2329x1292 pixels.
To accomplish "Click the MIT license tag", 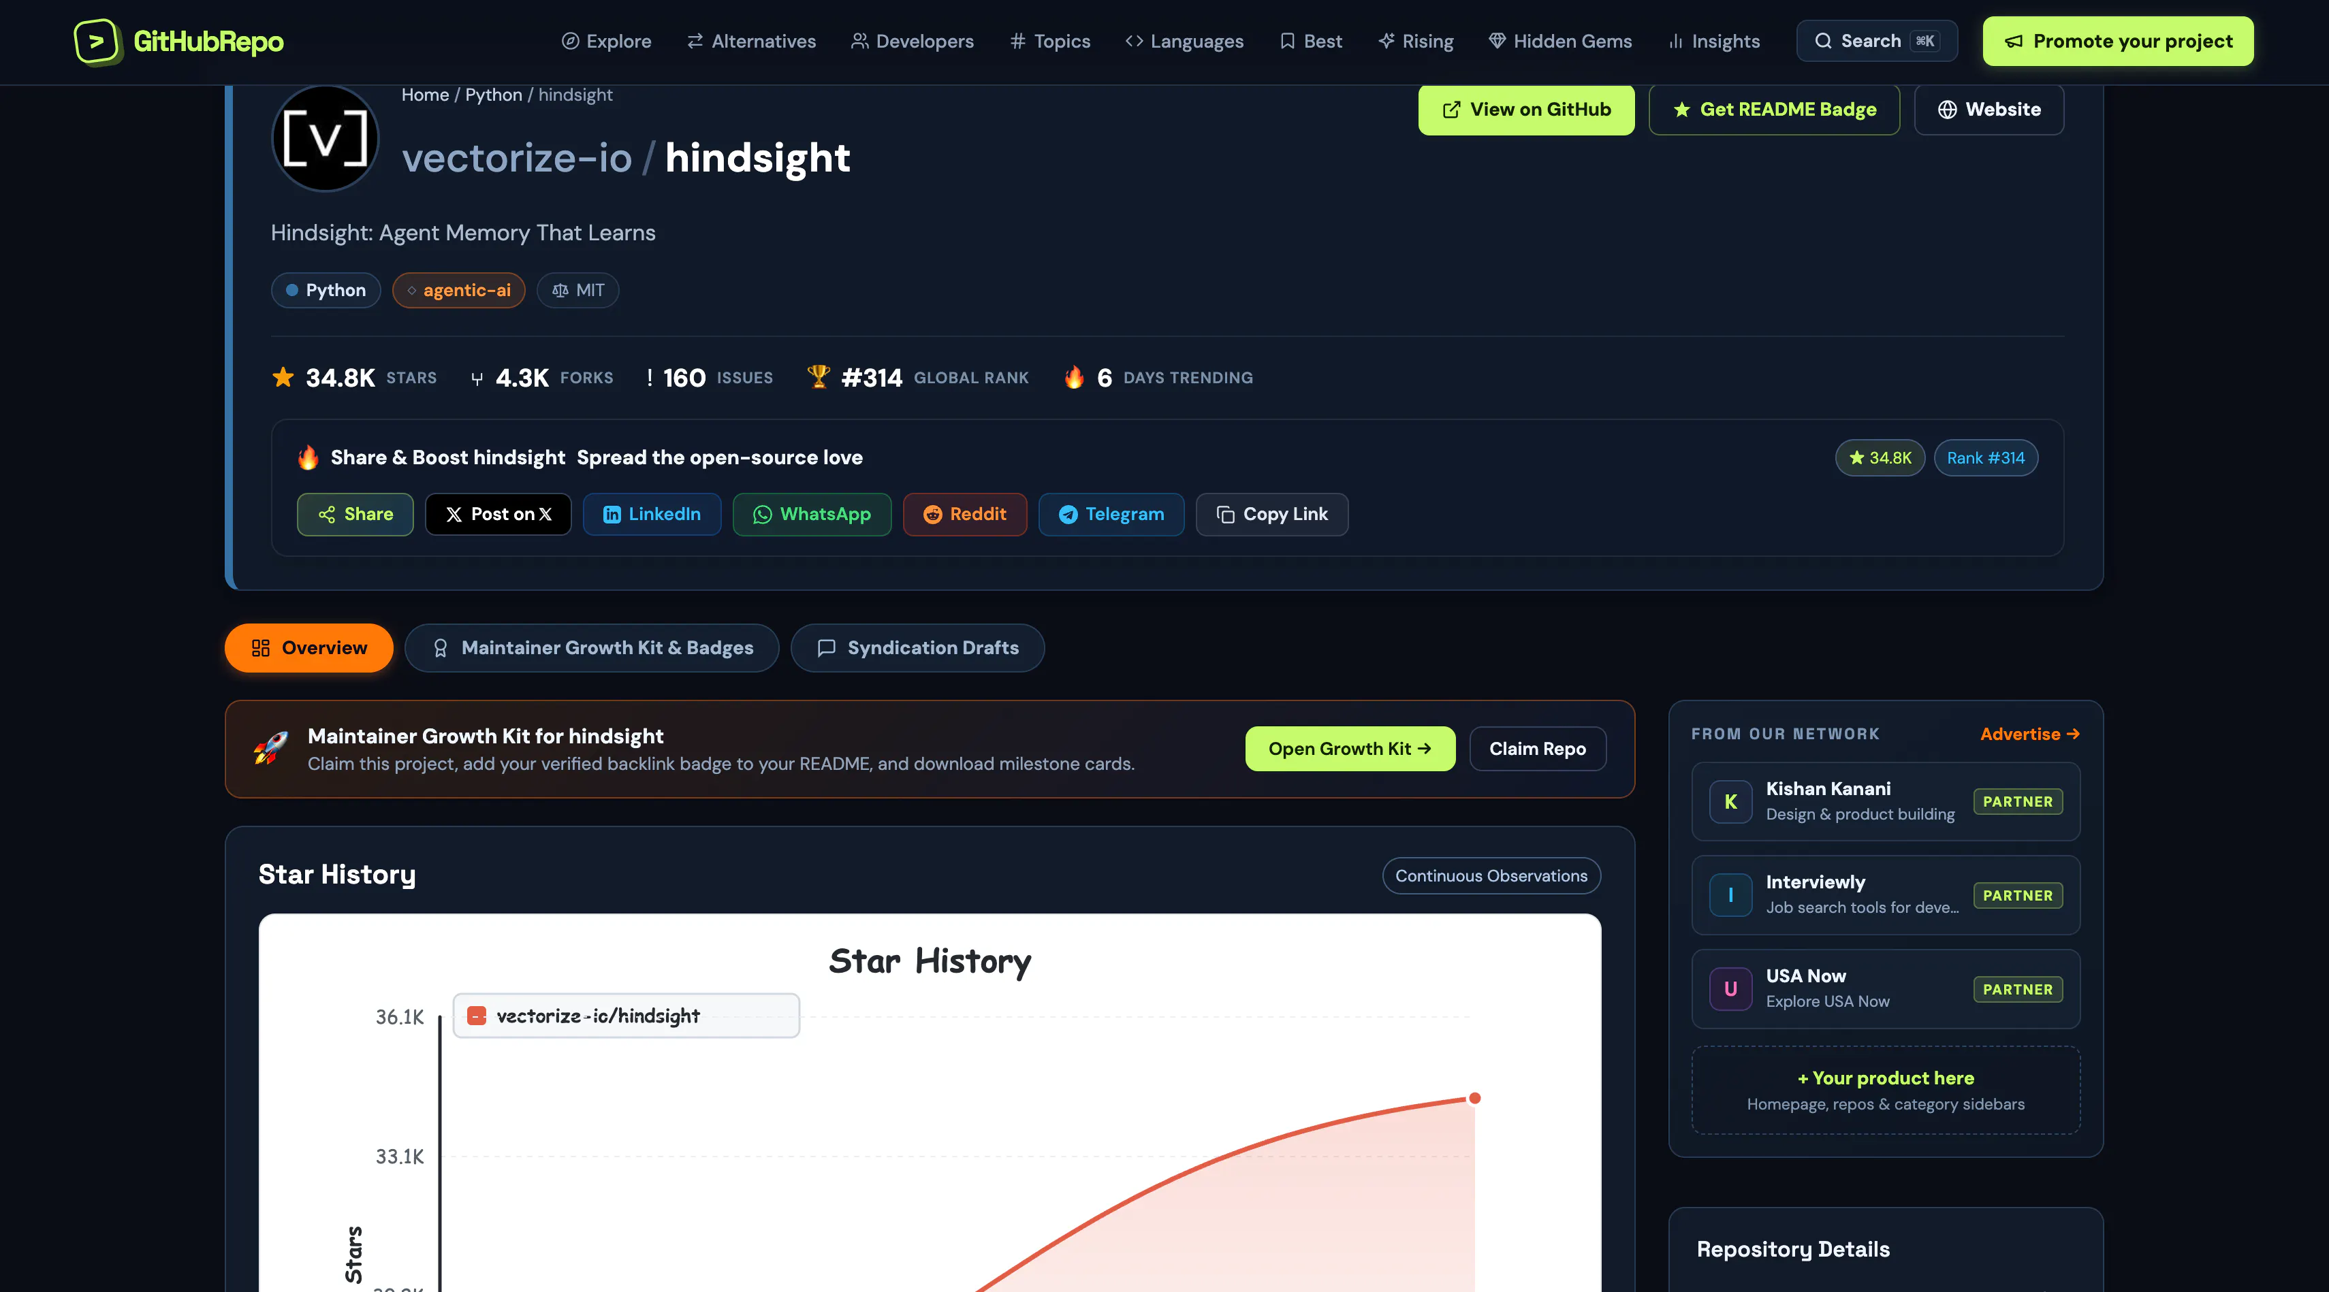I will point(577,290).
